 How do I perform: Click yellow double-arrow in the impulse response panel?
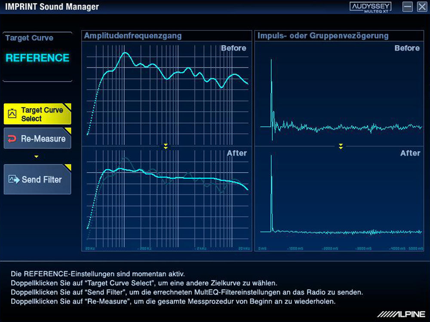click(341, 146)
